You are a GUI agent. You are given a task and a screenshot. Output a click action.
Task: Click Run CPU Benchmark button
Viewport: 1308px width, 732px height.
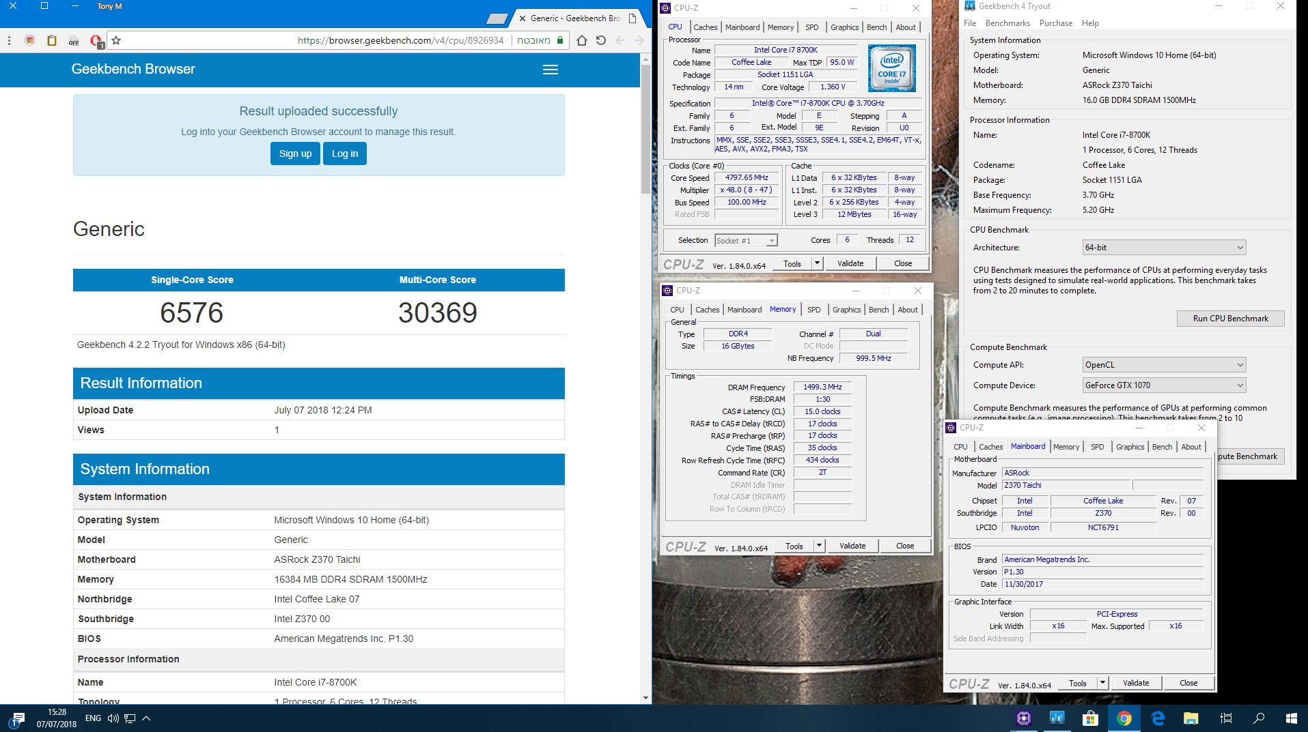[1230, 319]
